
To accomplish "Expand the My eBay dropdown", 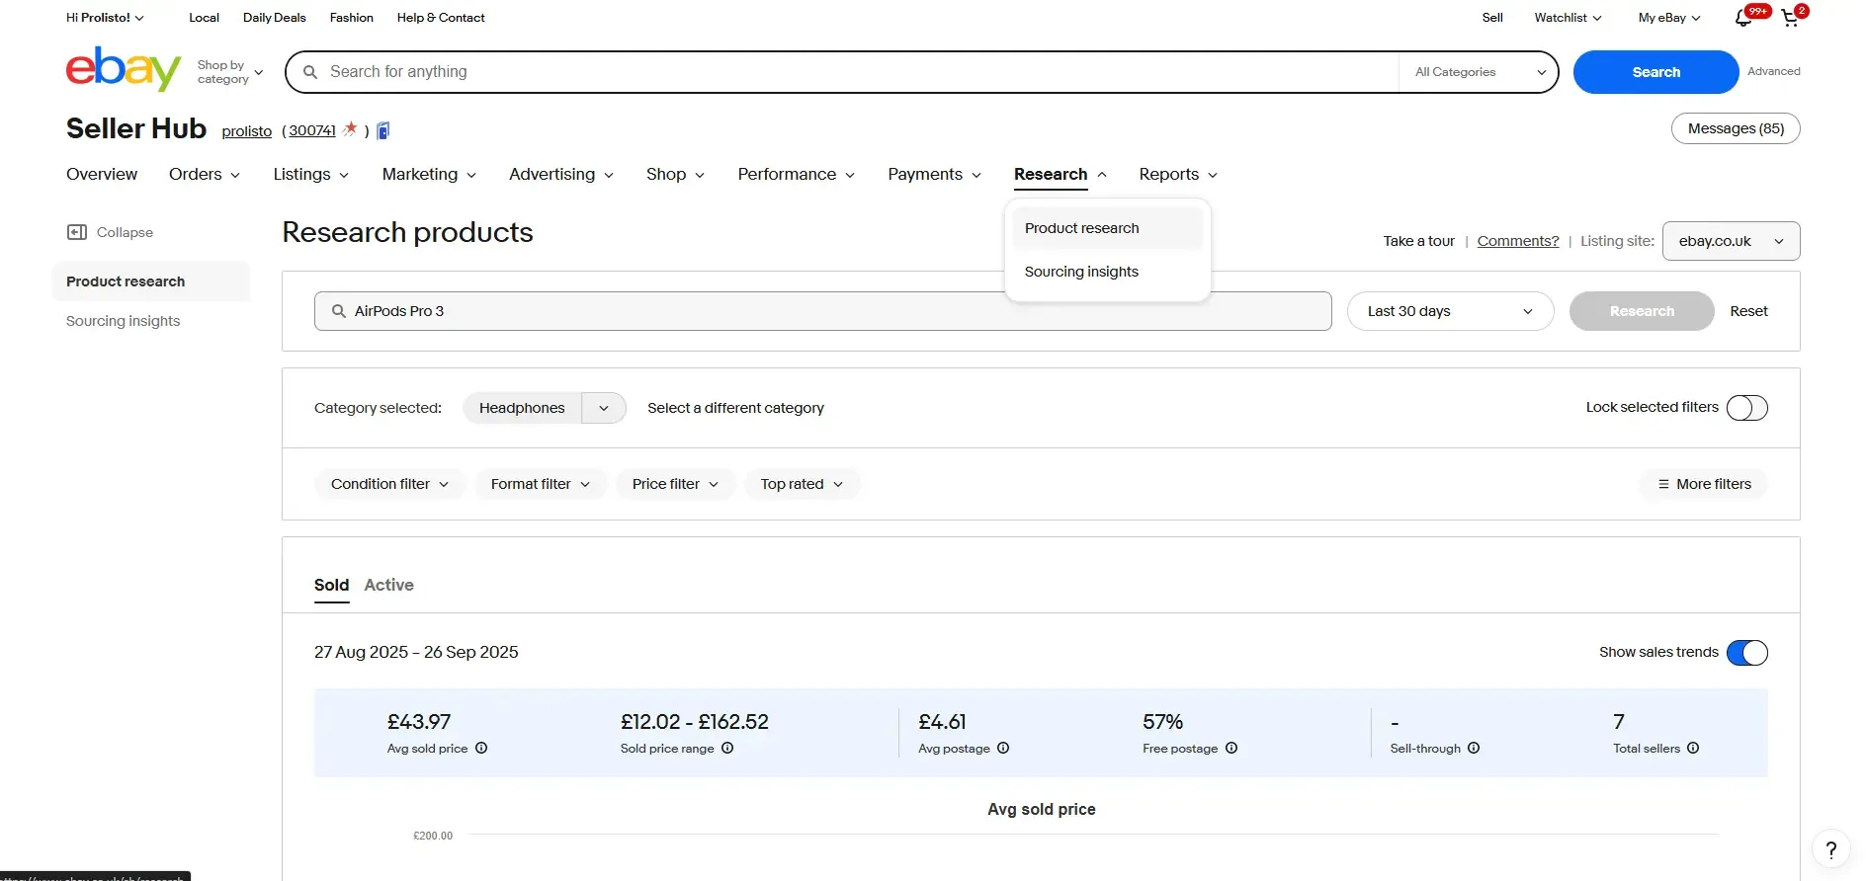I will (x=1669, y=18).
